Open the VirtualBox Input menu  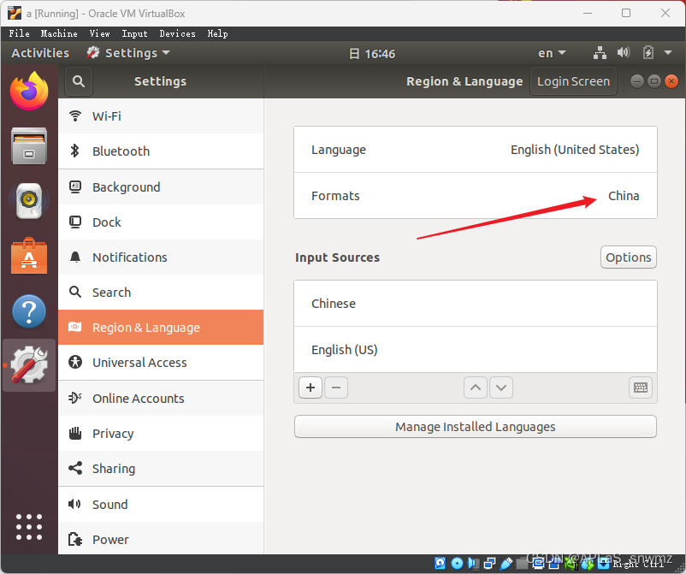click(x=135, y=33)
